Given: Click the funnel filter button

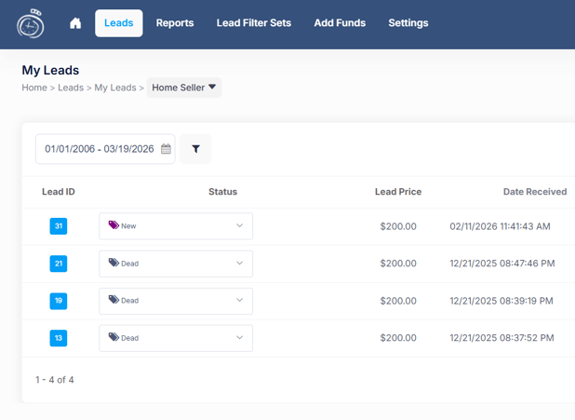Looking at the screenshot, I should point(195,149).
